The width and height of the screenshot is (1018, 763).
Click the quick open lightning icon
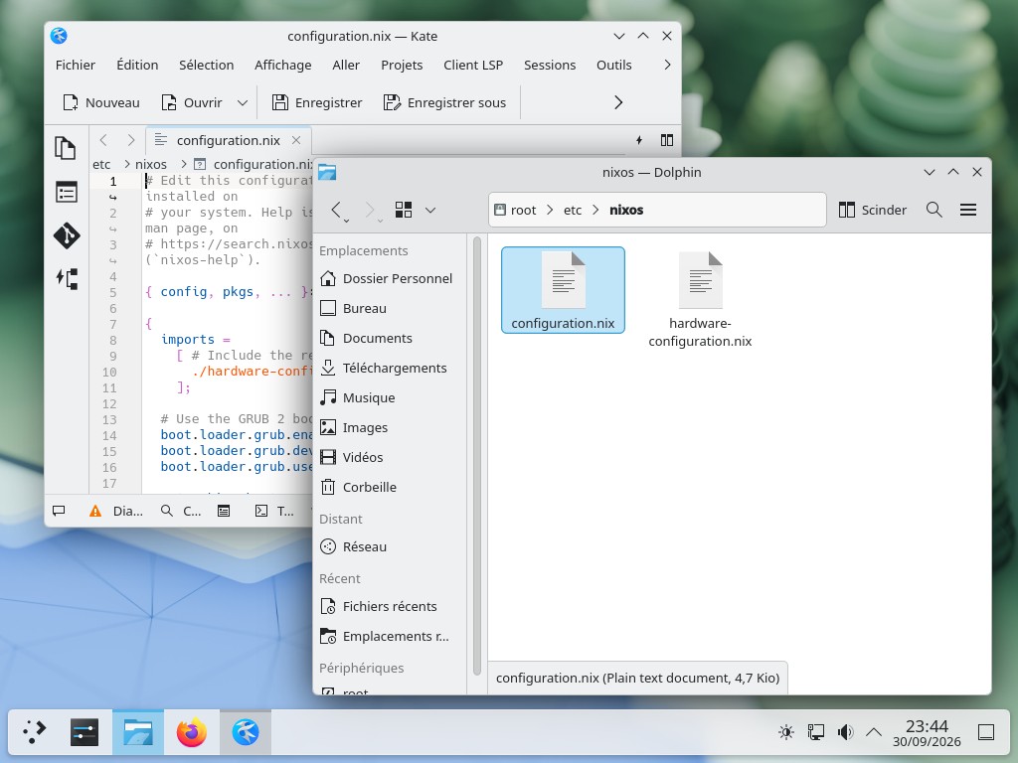639,140
